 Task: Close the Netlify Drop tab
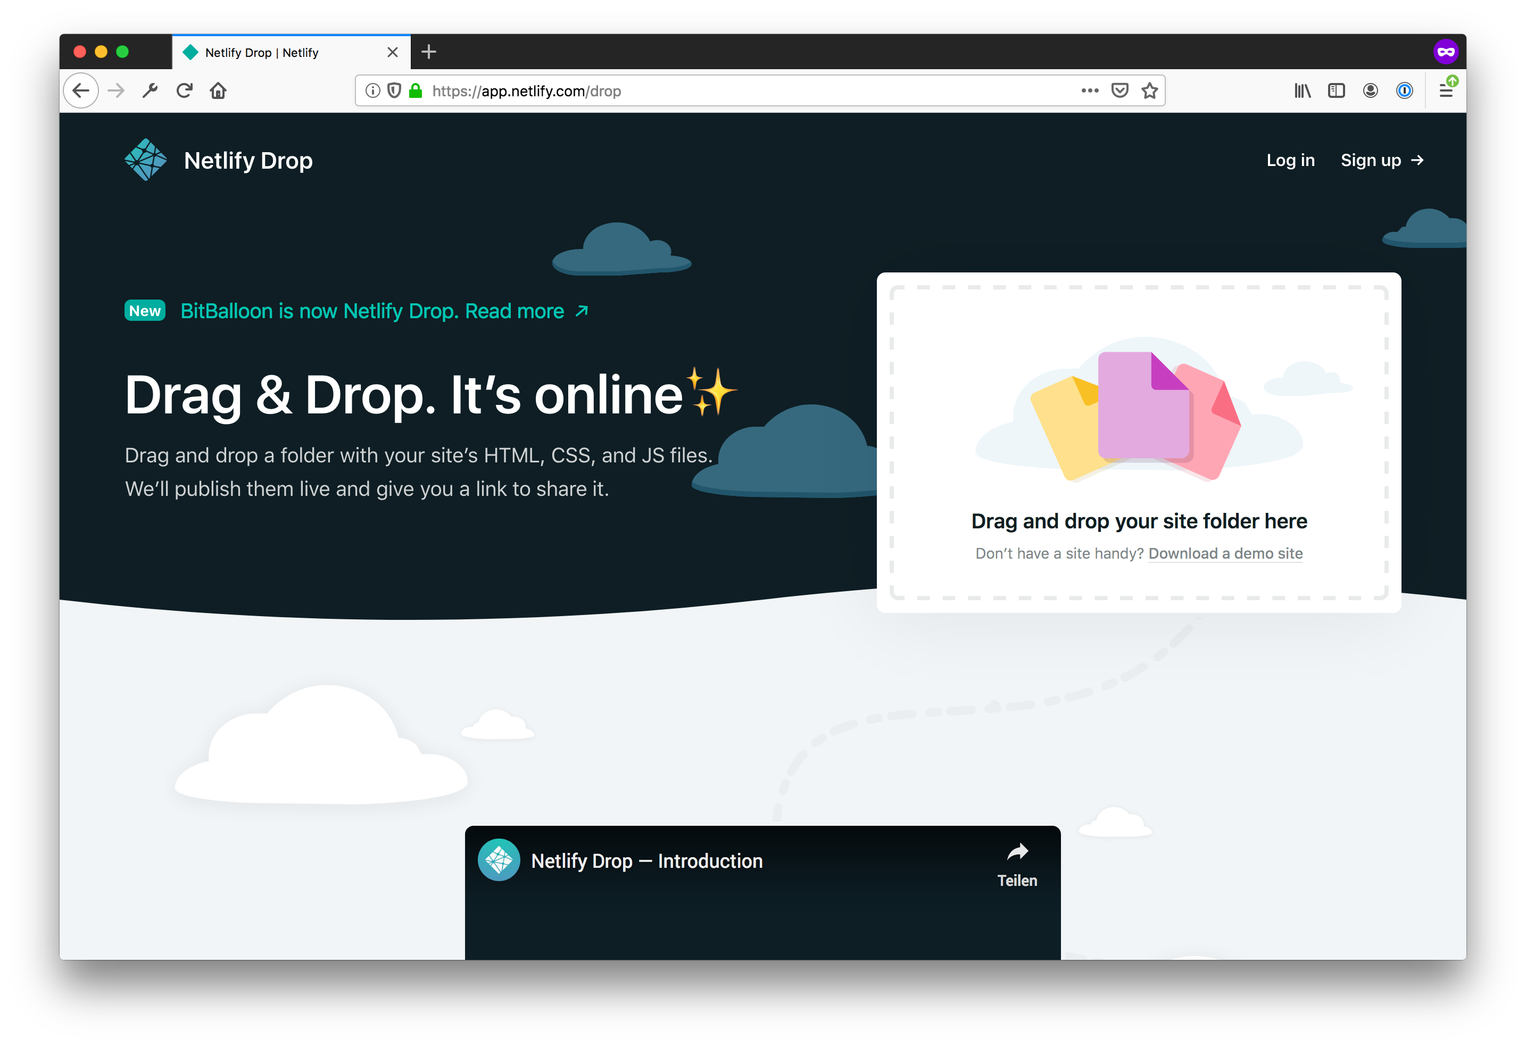click(393, 53)
